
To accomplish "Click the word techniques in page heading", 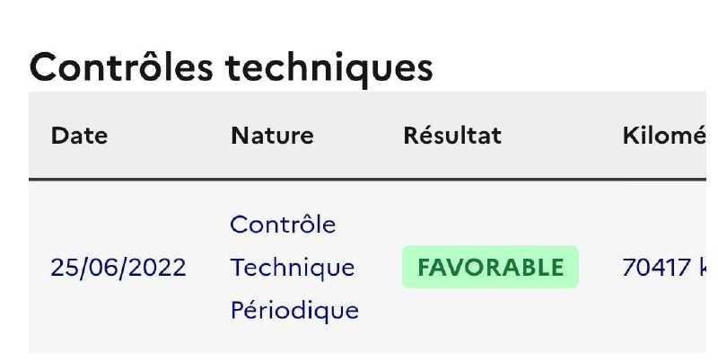I will click(328, 69).
